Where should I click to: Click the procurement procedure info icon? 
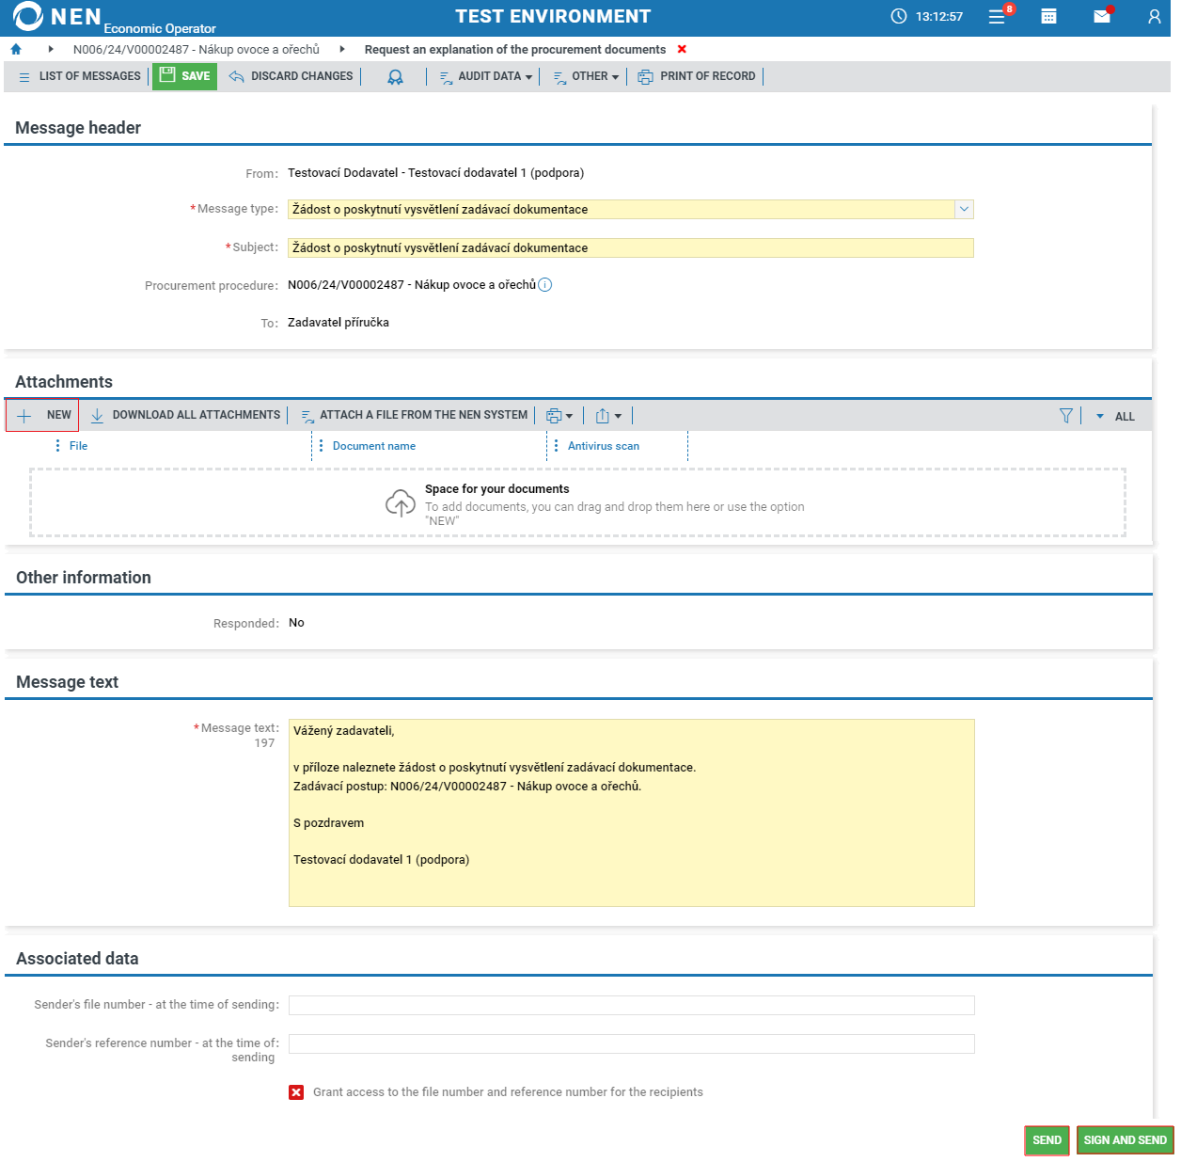coord(545,284)
